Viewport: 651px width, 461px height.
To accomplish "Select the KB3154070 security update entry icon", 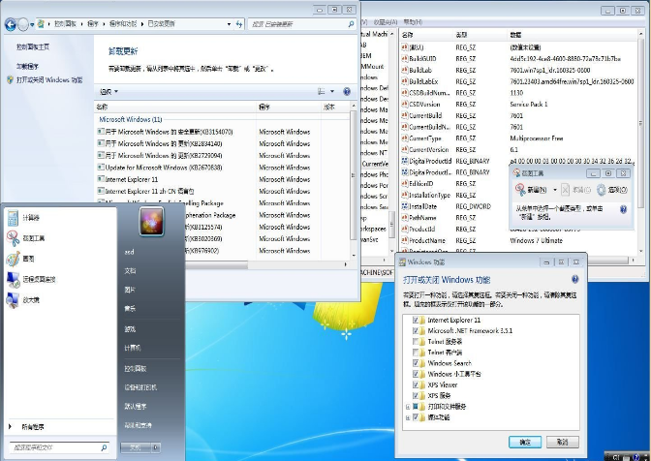I will tap(101, 131).
